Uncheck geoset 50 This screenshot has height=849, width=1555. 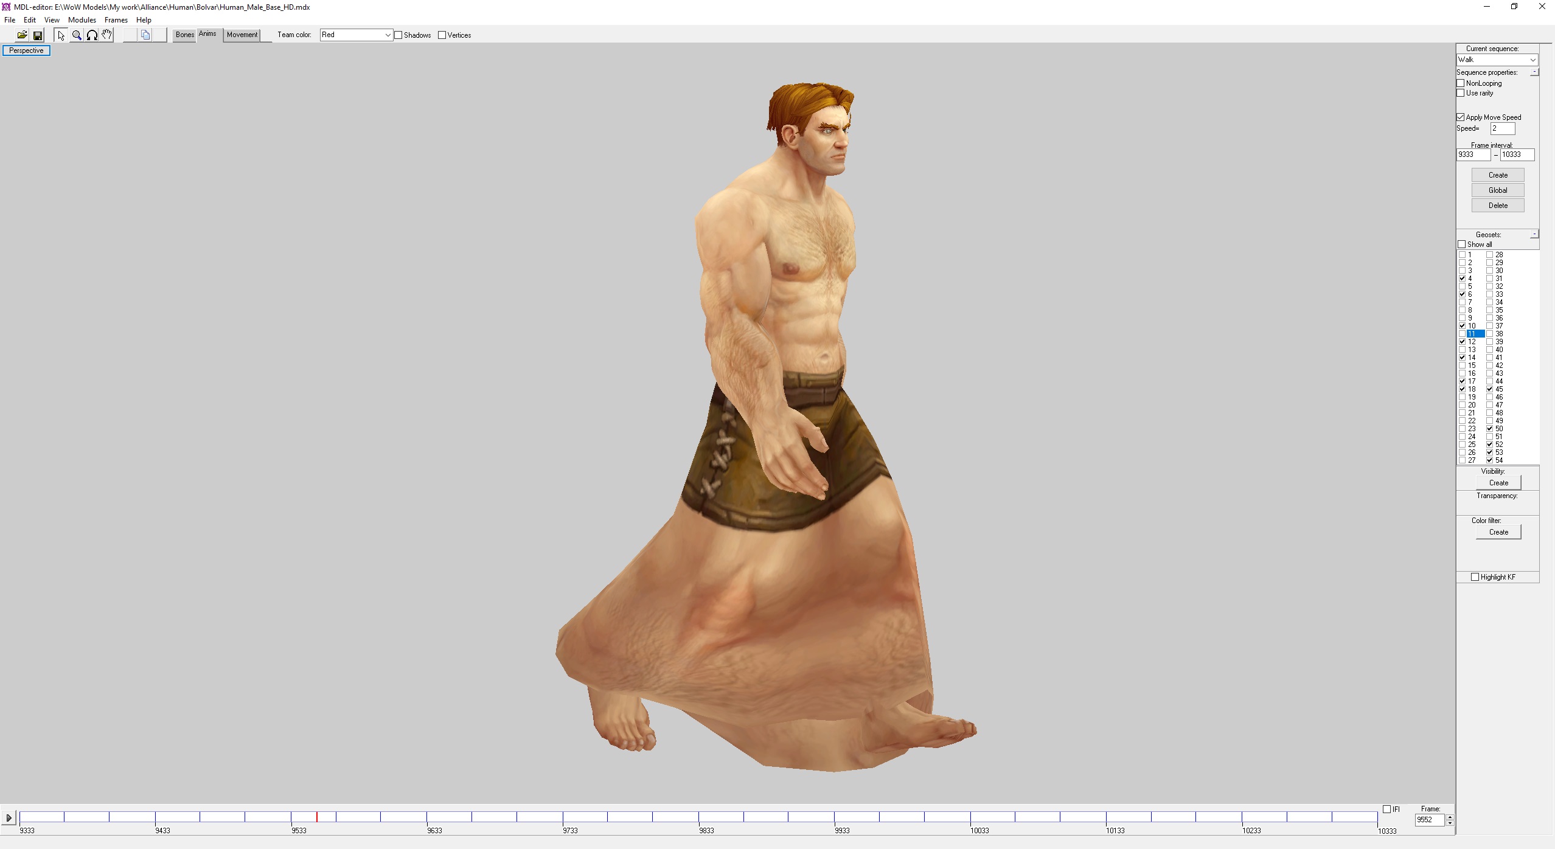click(1490, 429)
